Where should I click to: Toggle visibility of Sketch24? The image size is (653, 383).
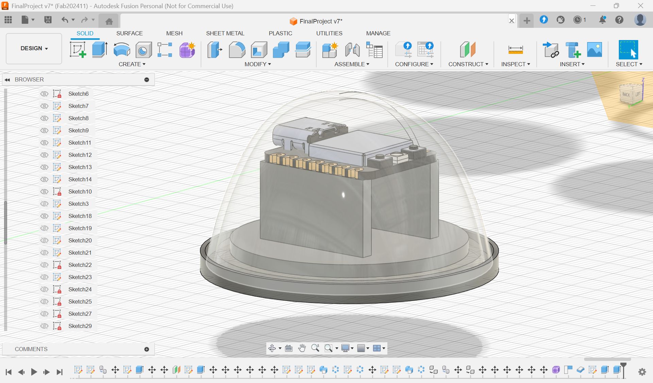[44, 289]
